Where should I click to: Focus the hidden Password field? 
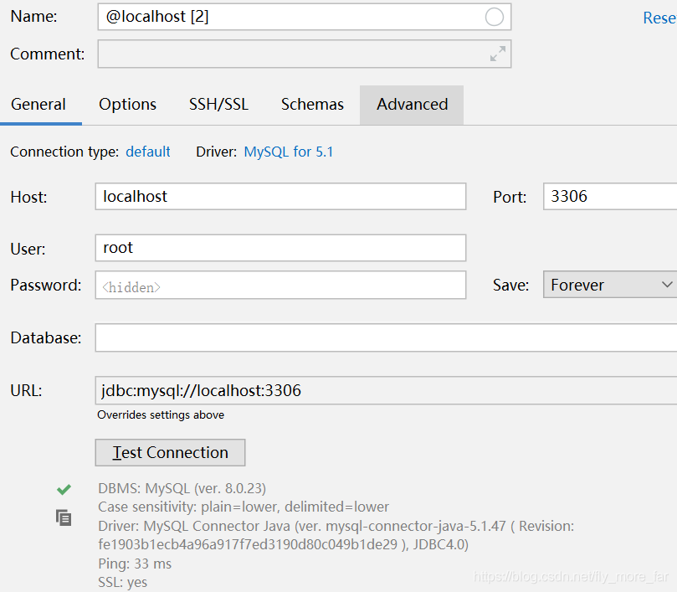tap(280, 286)
